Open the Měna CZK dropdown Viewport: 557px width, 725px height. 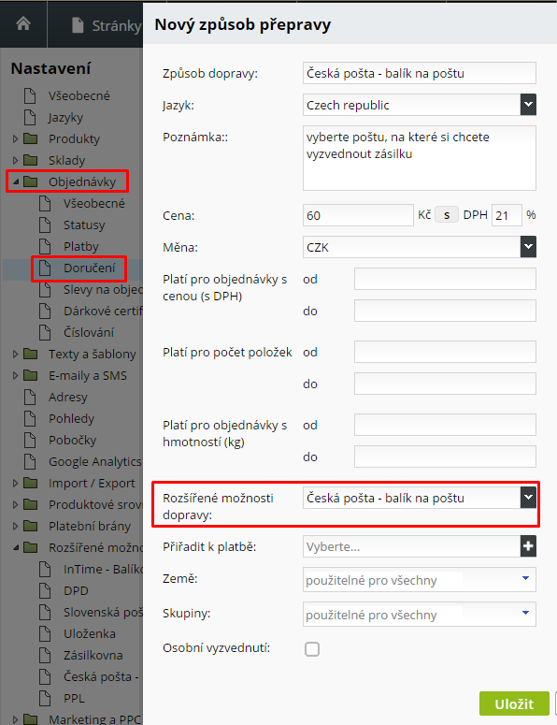pyautogui.click(x=420, y=247)
